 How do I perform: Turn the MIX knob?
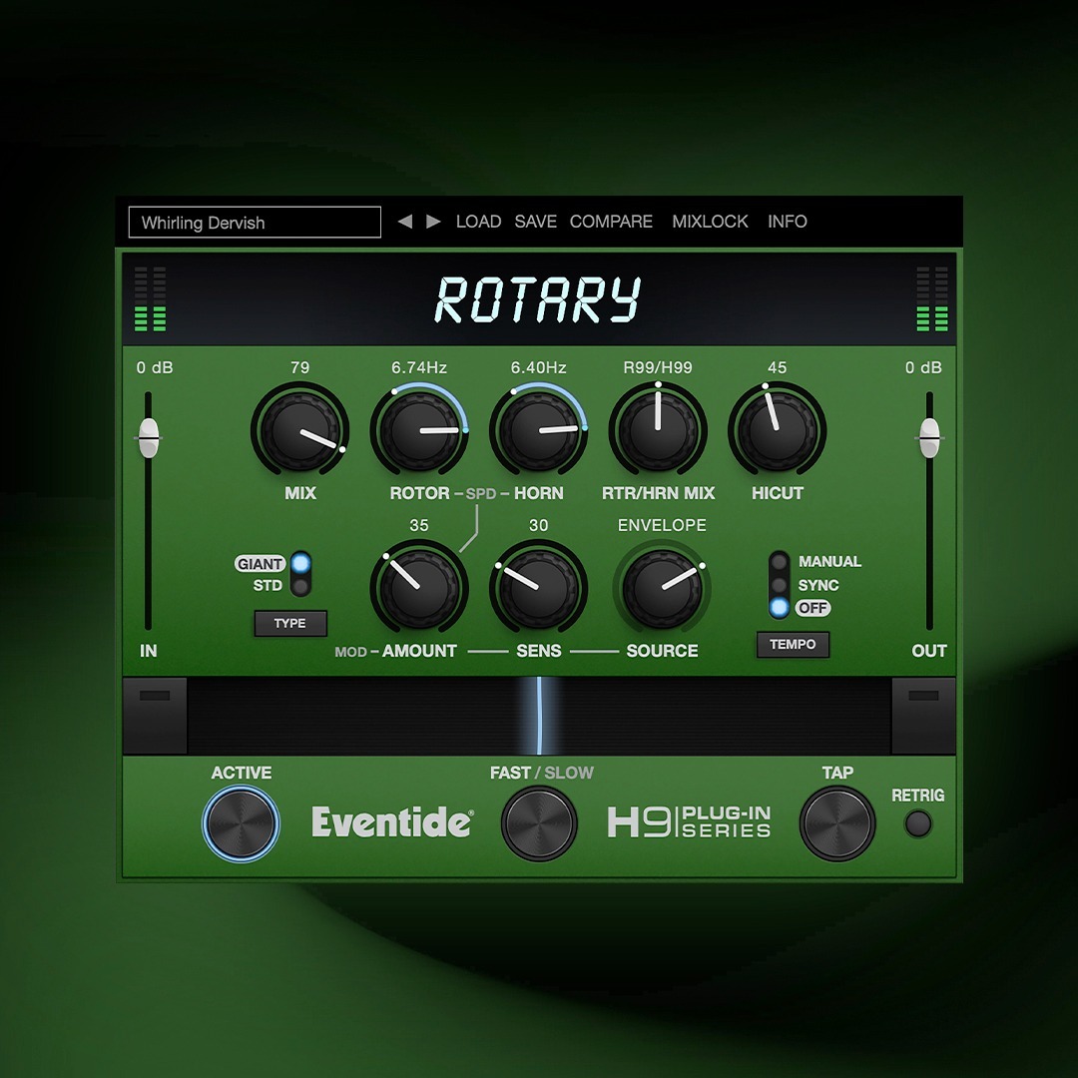pos(300,429)
